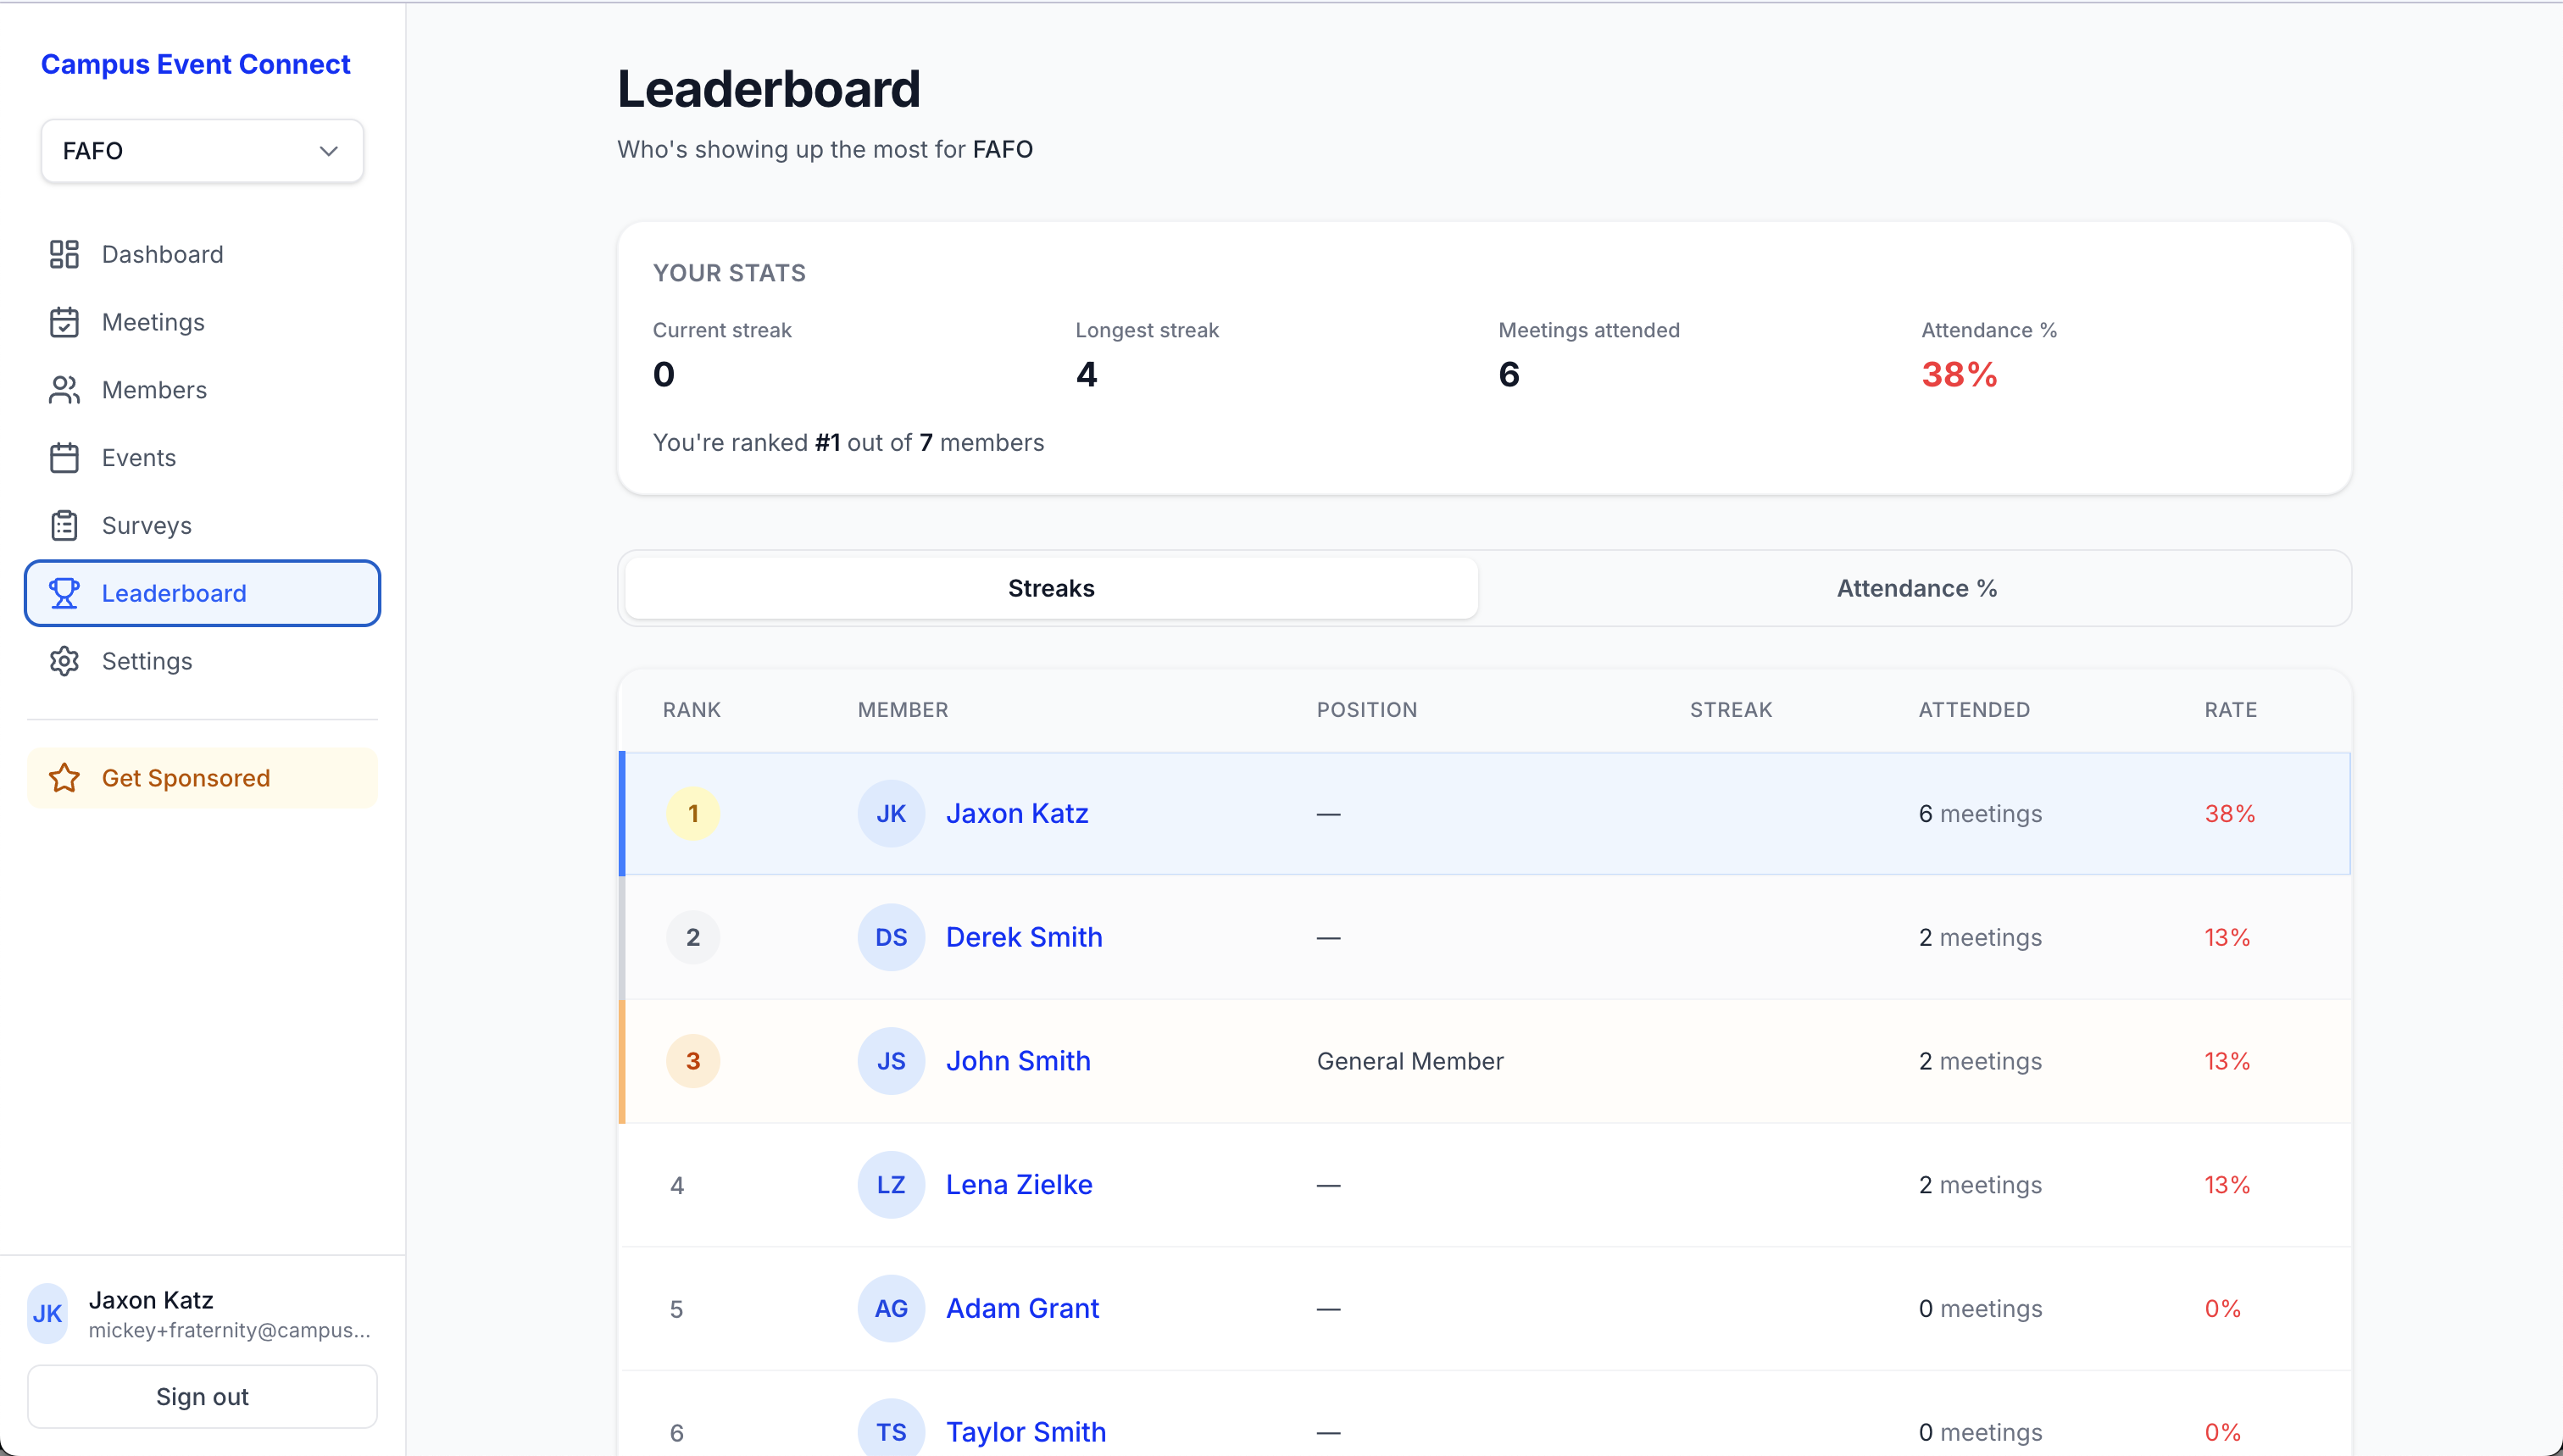Open Derek Smith's profile link

pyautogui.click(x=1024, y=937)
